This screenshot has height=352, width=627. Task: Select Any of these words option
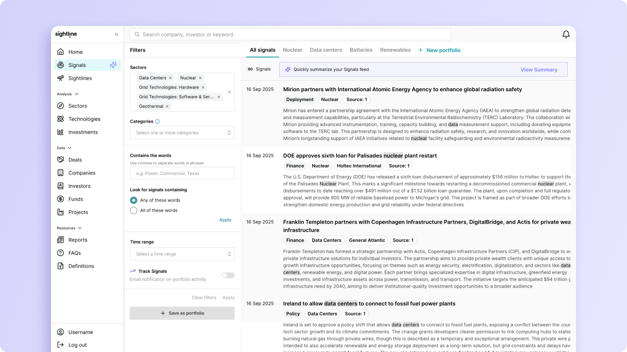134,200
